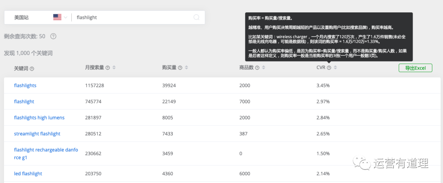The width and height of the screenshot is (443, 183).
Task: Click help icon next to CVR header
Action: (x=329, y=68)
